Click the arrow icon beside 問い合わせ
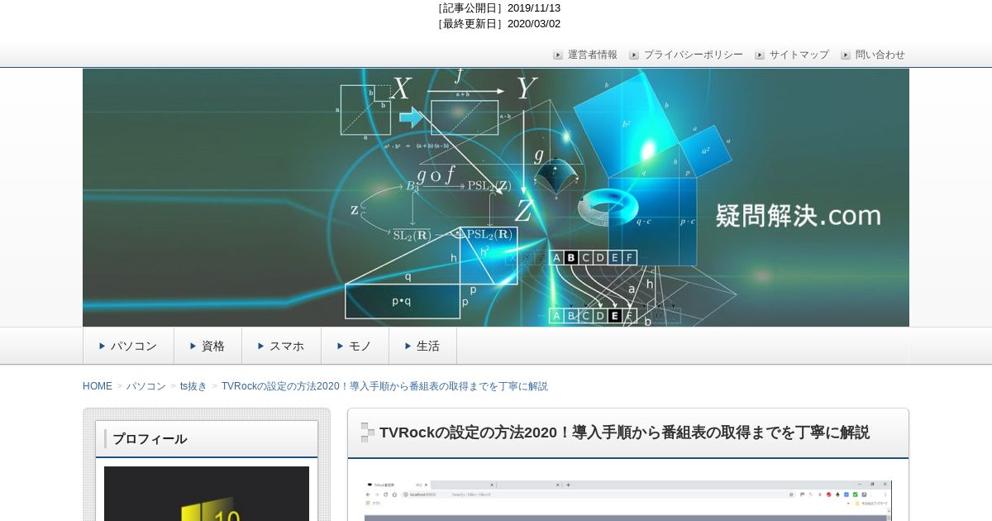992x521 pixels. 846,55
